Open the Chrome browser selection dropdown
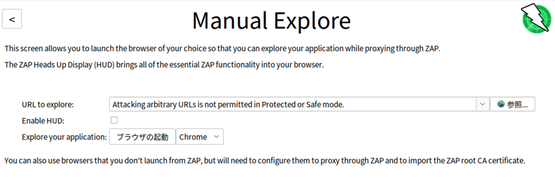This screenshot has height=184, width=555. tap(200, 137)
